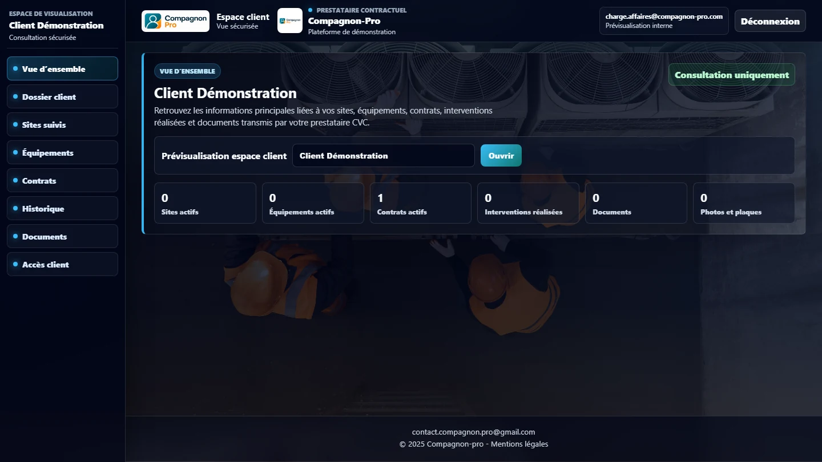Click the Plateforme de démonstration subtitle
This screenshot has height=462, width=822.
tap(352, 32)
